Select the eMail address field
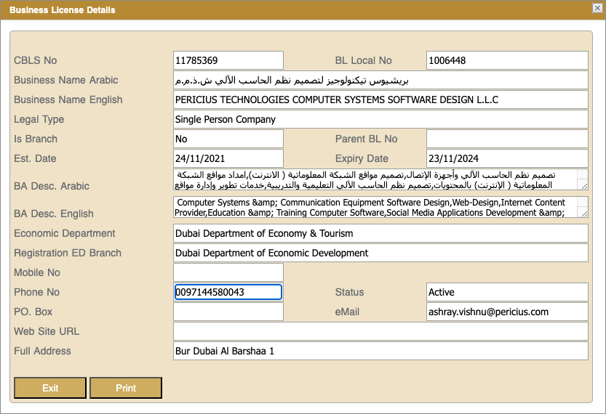The image size is (606, 414). click(x=506, y=312)
